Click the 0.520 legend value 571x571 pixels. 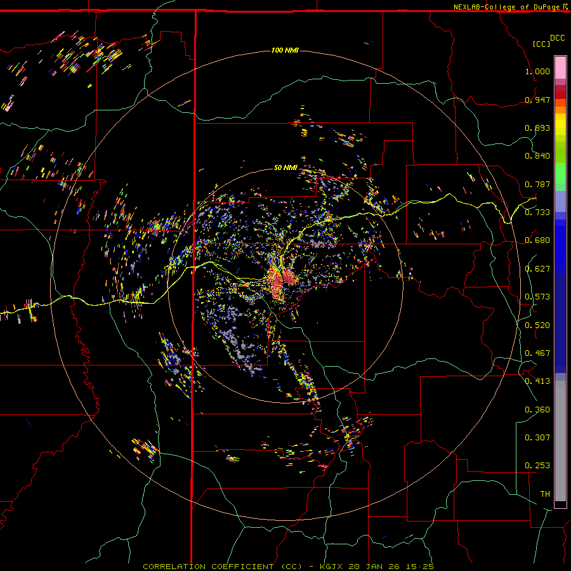(537, 325)
